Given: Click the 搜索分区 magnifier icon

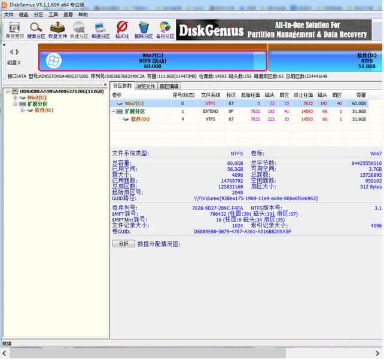Looking at the screenshot, I should [36, 30].
